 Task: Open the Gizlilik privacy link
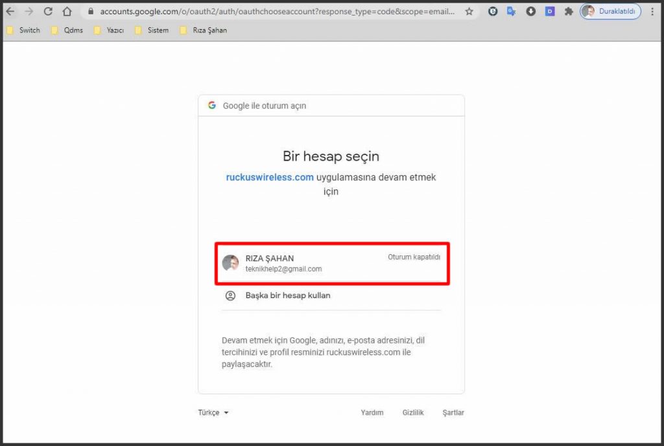413,412
